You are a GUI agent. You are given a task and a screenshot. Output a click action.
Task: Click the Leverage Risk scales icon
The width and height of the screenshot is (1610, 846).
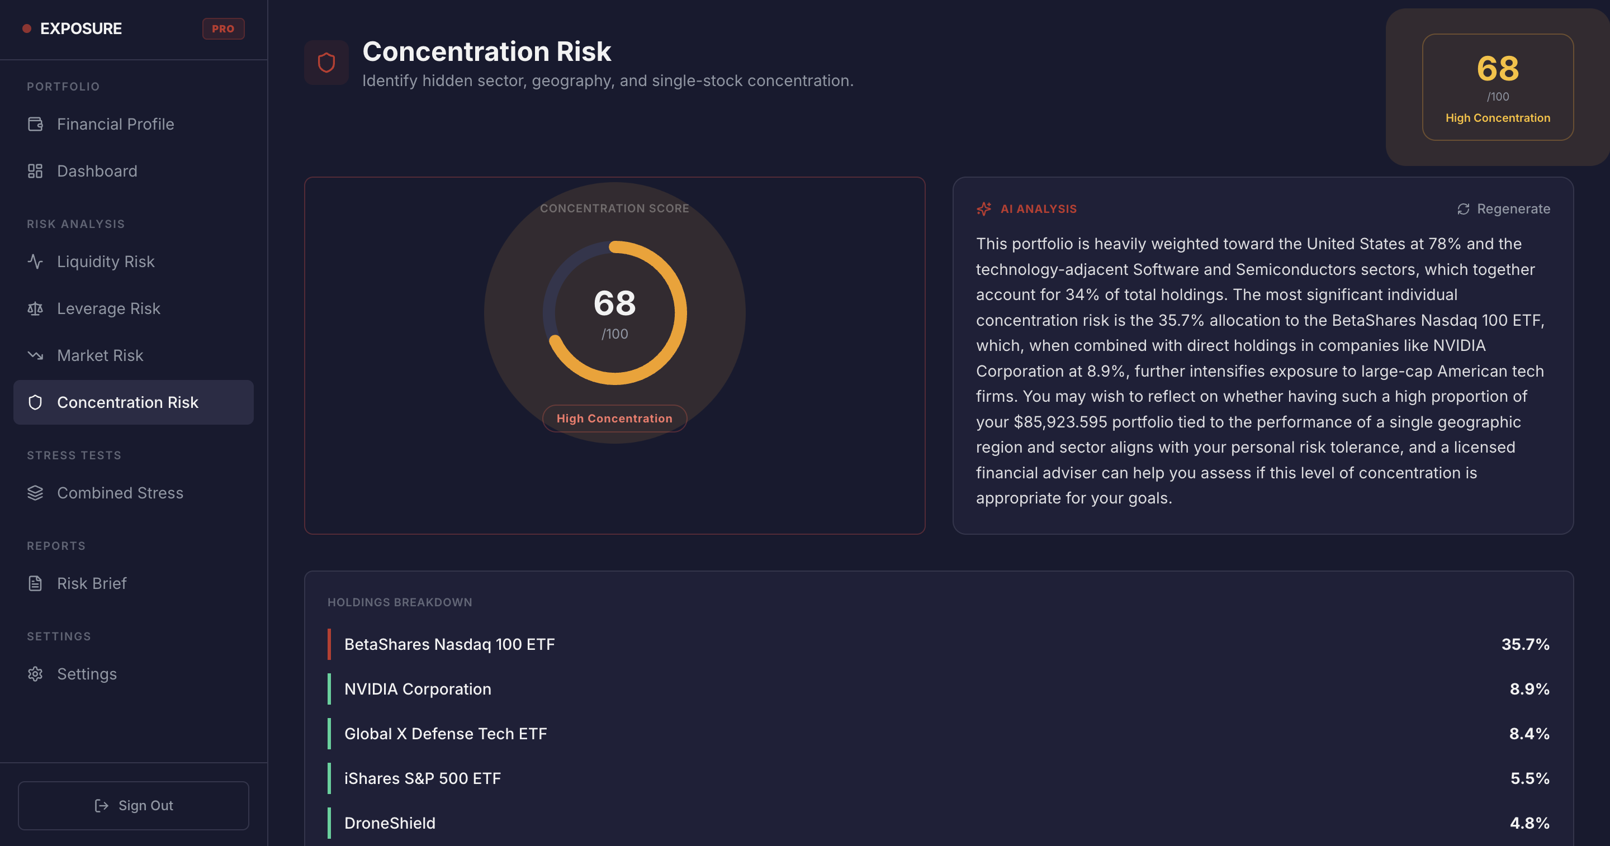35,308
